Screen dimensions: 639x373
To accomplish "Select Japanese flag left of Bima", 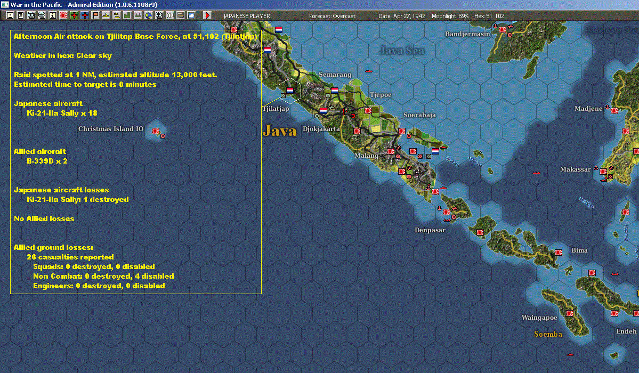I will pyautogui.click(x=559, y=253).
